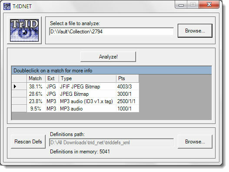Click the Pts column header
Image resolution: width=229 pixels, height=172 pixels.
[127, 78]
